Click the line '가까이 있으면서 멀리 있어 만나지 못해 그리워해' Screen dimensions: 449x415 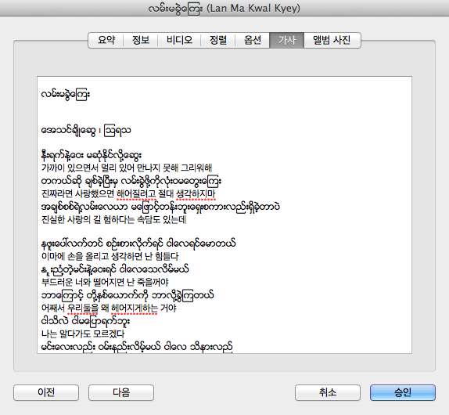pos(127,168)
